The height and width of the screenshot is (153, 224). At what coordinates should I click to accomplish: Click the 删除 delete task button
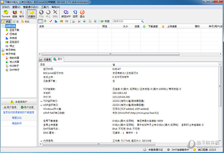coord(55,14)
